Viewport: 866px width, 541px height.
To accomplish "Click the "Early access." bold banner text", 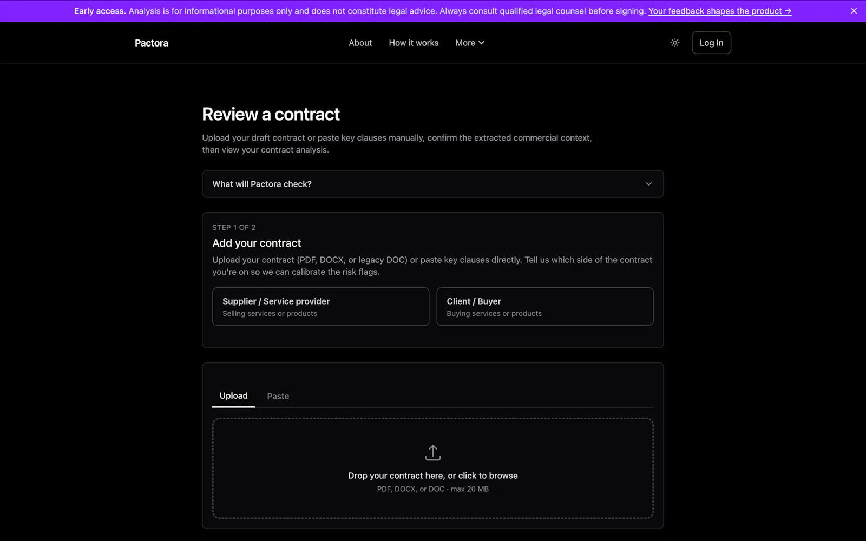I will click(100, 11).
